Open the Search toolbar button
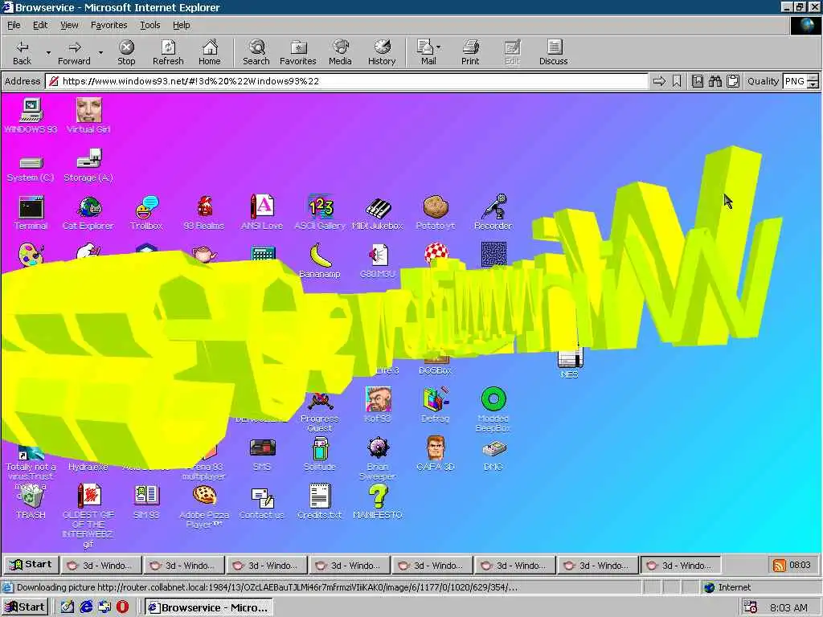823x617 pixels. 256,52
